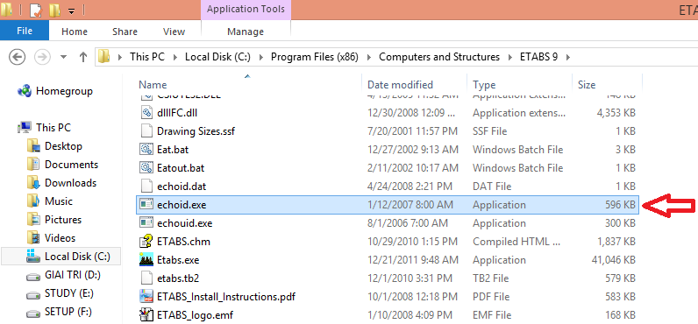Click the Application Tools contextual tab header
Viewport: 698px width, 324px height.
click(246, 10)
